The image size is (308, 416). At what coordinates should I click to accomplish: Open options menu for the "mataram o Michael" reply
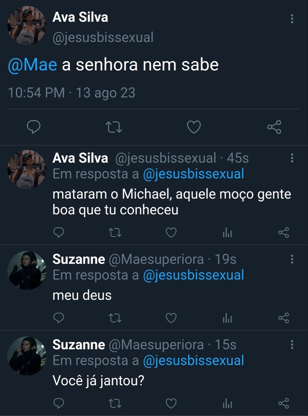click(292, 158)
